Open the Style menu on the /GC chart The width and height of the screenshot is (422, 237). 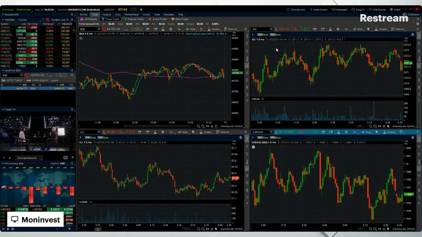tap(358, 29)
